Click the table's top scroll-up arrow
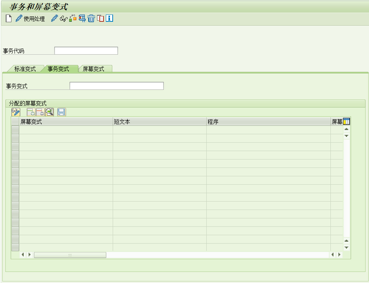 pos(346,129)
